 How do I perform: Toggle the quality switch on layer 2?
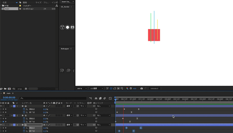[x=49, y=115]
